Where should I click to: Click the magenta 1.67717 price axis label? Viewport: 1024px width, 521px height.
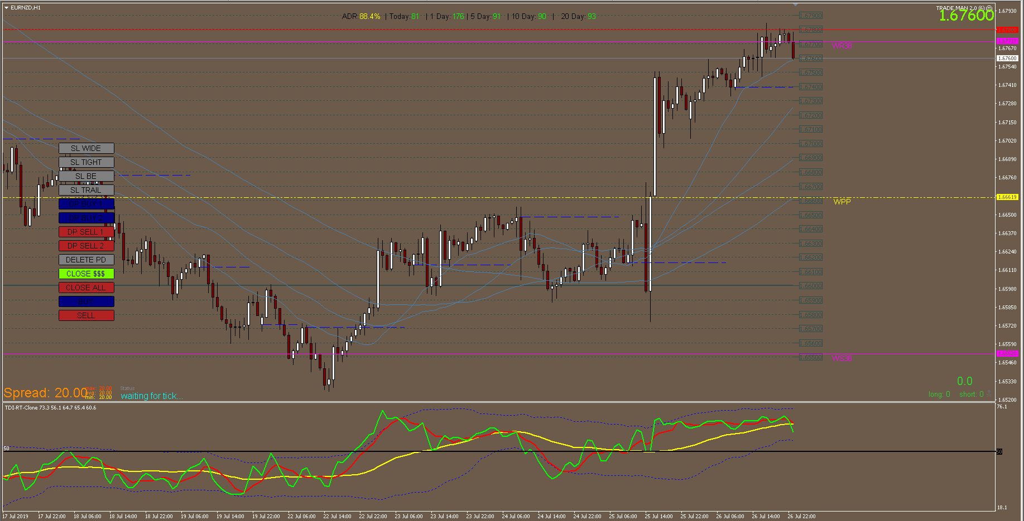[1007, 41]
